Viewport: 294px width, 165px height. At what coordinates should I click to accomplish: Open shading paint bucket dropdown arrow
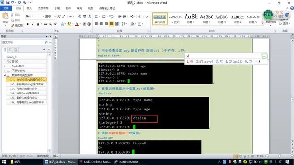[136, 24]
